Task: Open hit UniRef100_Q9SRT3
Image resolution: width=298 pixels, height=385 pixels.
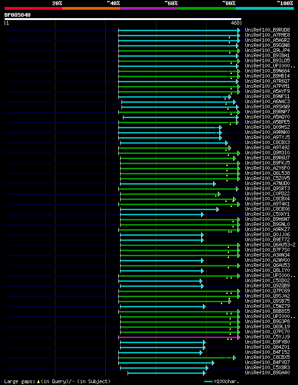Action: pyautogui.click(x=267, y=189)
